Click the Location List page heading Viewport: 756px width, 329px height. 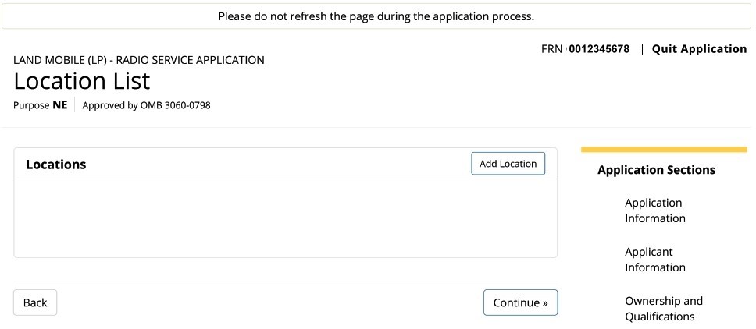coord(82,81)
